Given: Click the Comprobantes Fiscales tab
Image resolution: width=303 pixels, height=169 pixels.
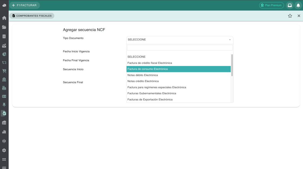Looking at the screenshot, I should tap(32, 16).
